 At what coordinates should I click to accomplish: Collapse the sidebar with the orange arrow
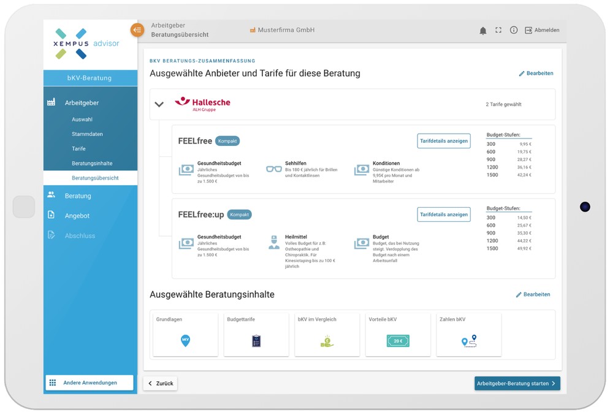137,29
